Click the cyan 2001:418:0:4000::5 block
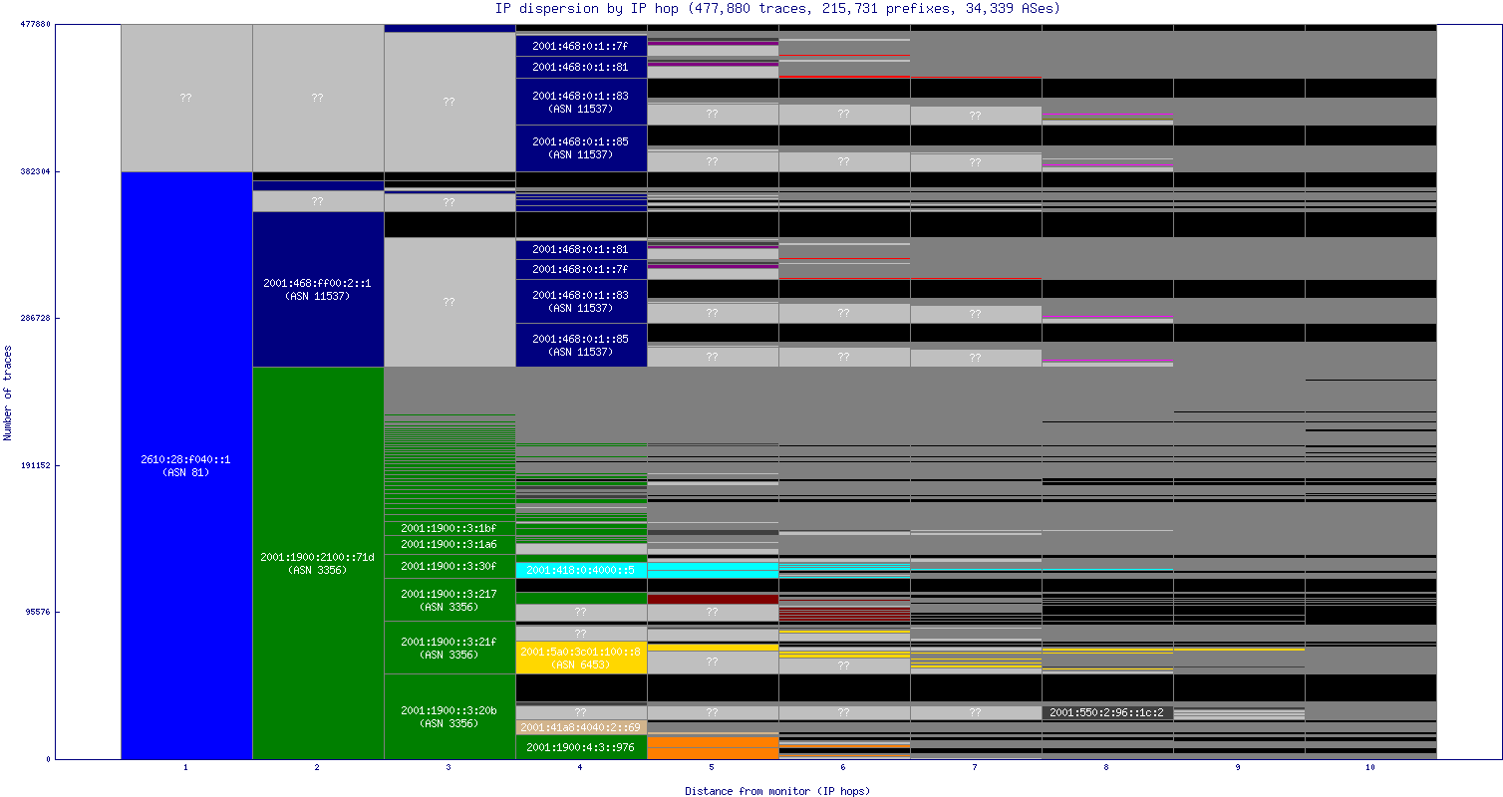This screenshot has height=797, width=1503. (x=581, y=570)
